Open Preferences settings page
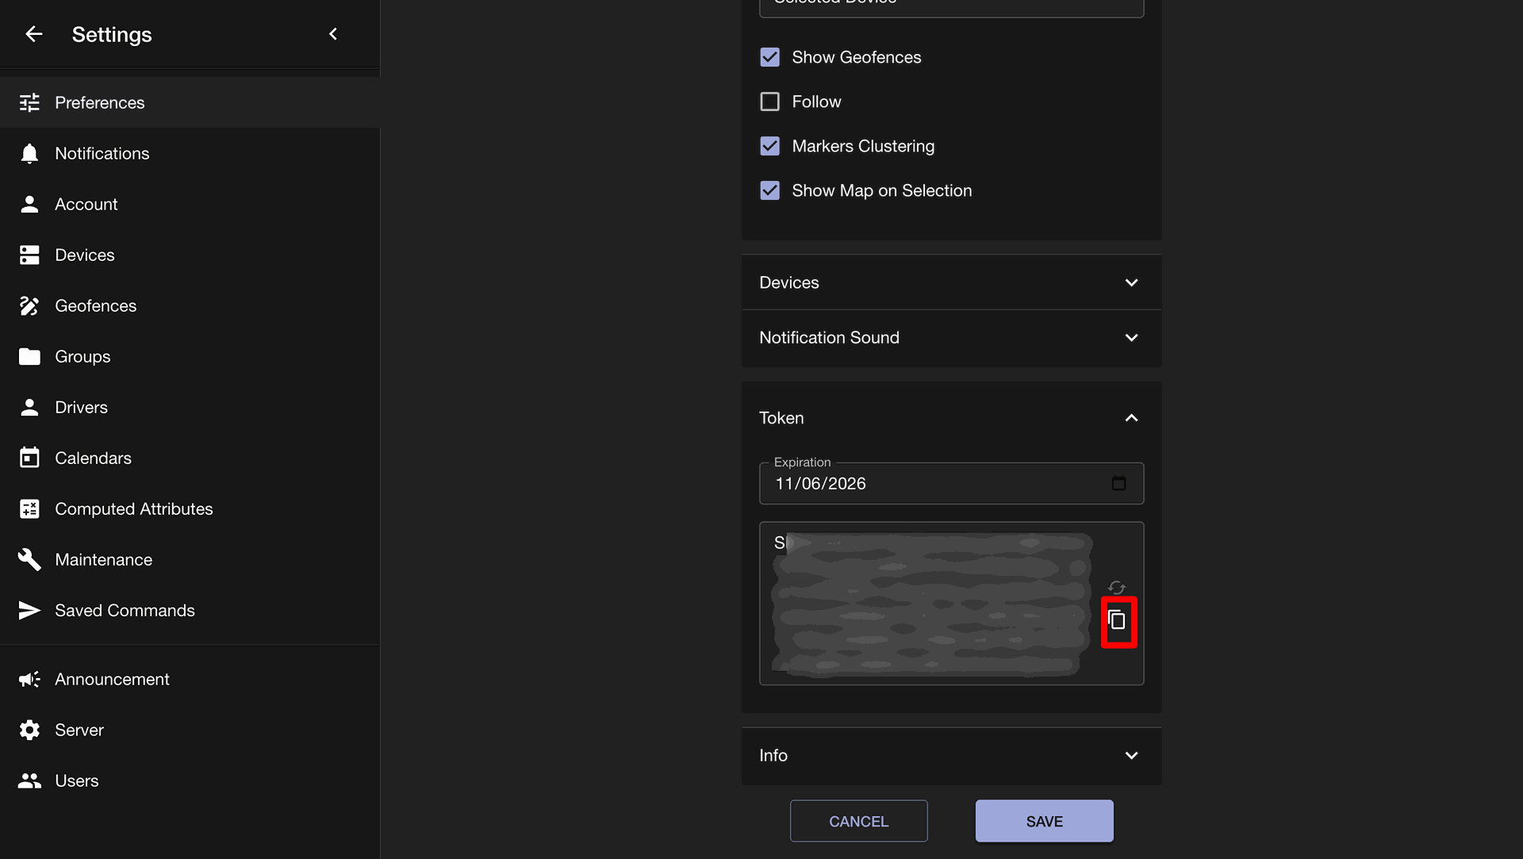Screen dimensions: 1523x859 (x=190, y=102)
